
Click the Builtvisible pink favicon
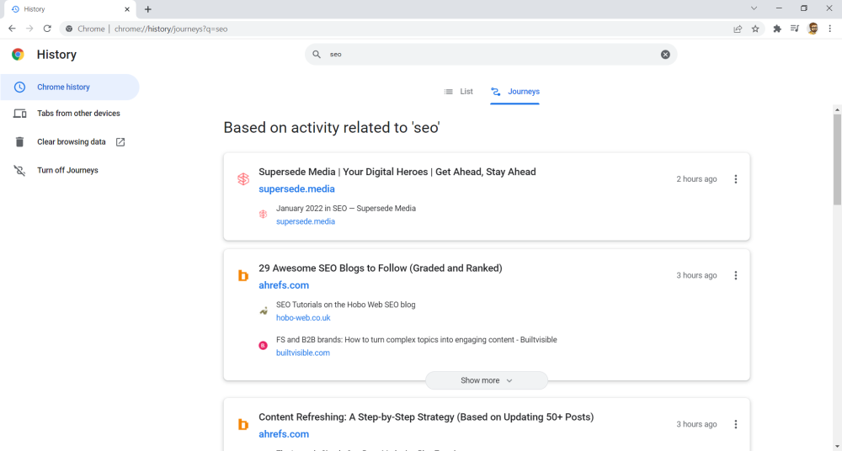pos(263,346)
